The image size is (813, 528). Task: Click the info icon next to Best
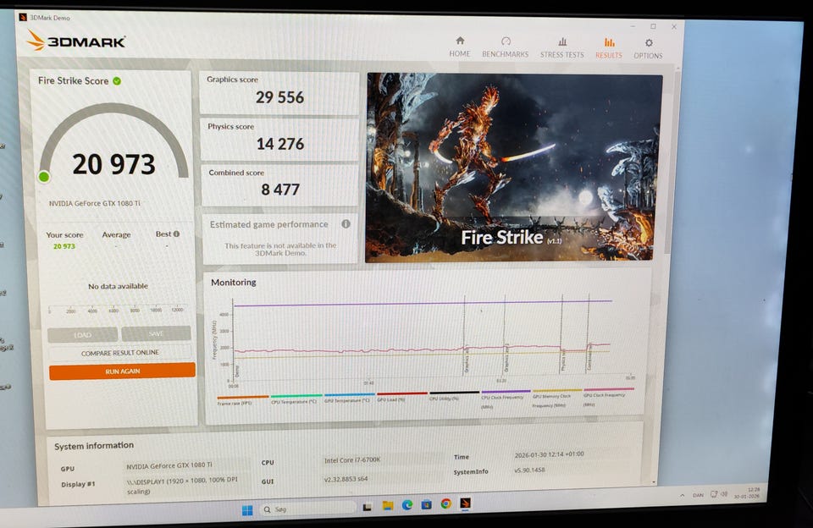coord(176,234)
